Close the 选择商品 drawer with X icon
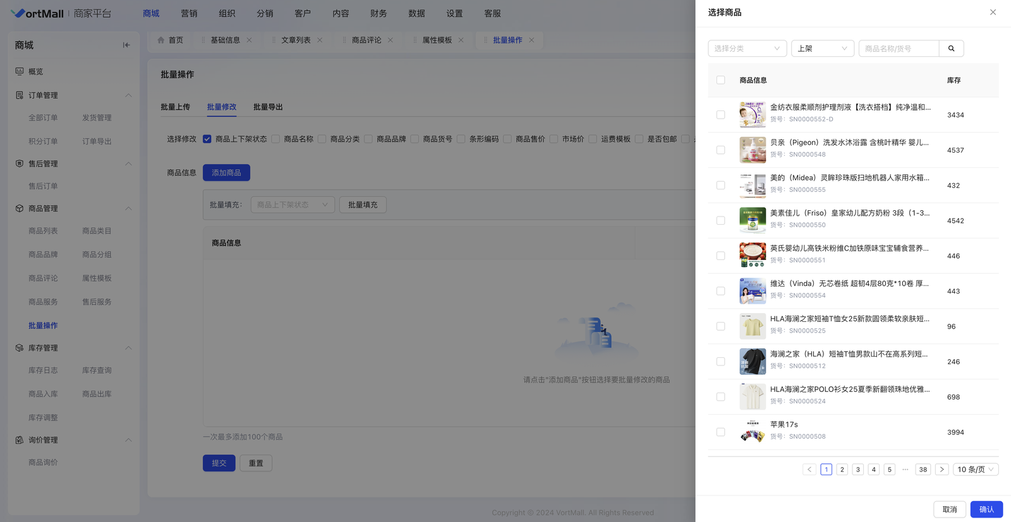This screenshot has width=1011, height=522. pyautogui.click(x=993, y=12)
